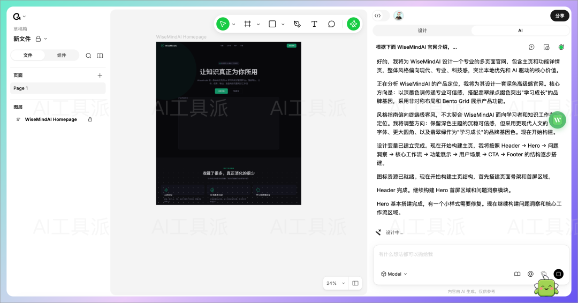This screenshot has height=303, width=578.
Task: Open the user avatar profile
Action: [x=399, y=16]
